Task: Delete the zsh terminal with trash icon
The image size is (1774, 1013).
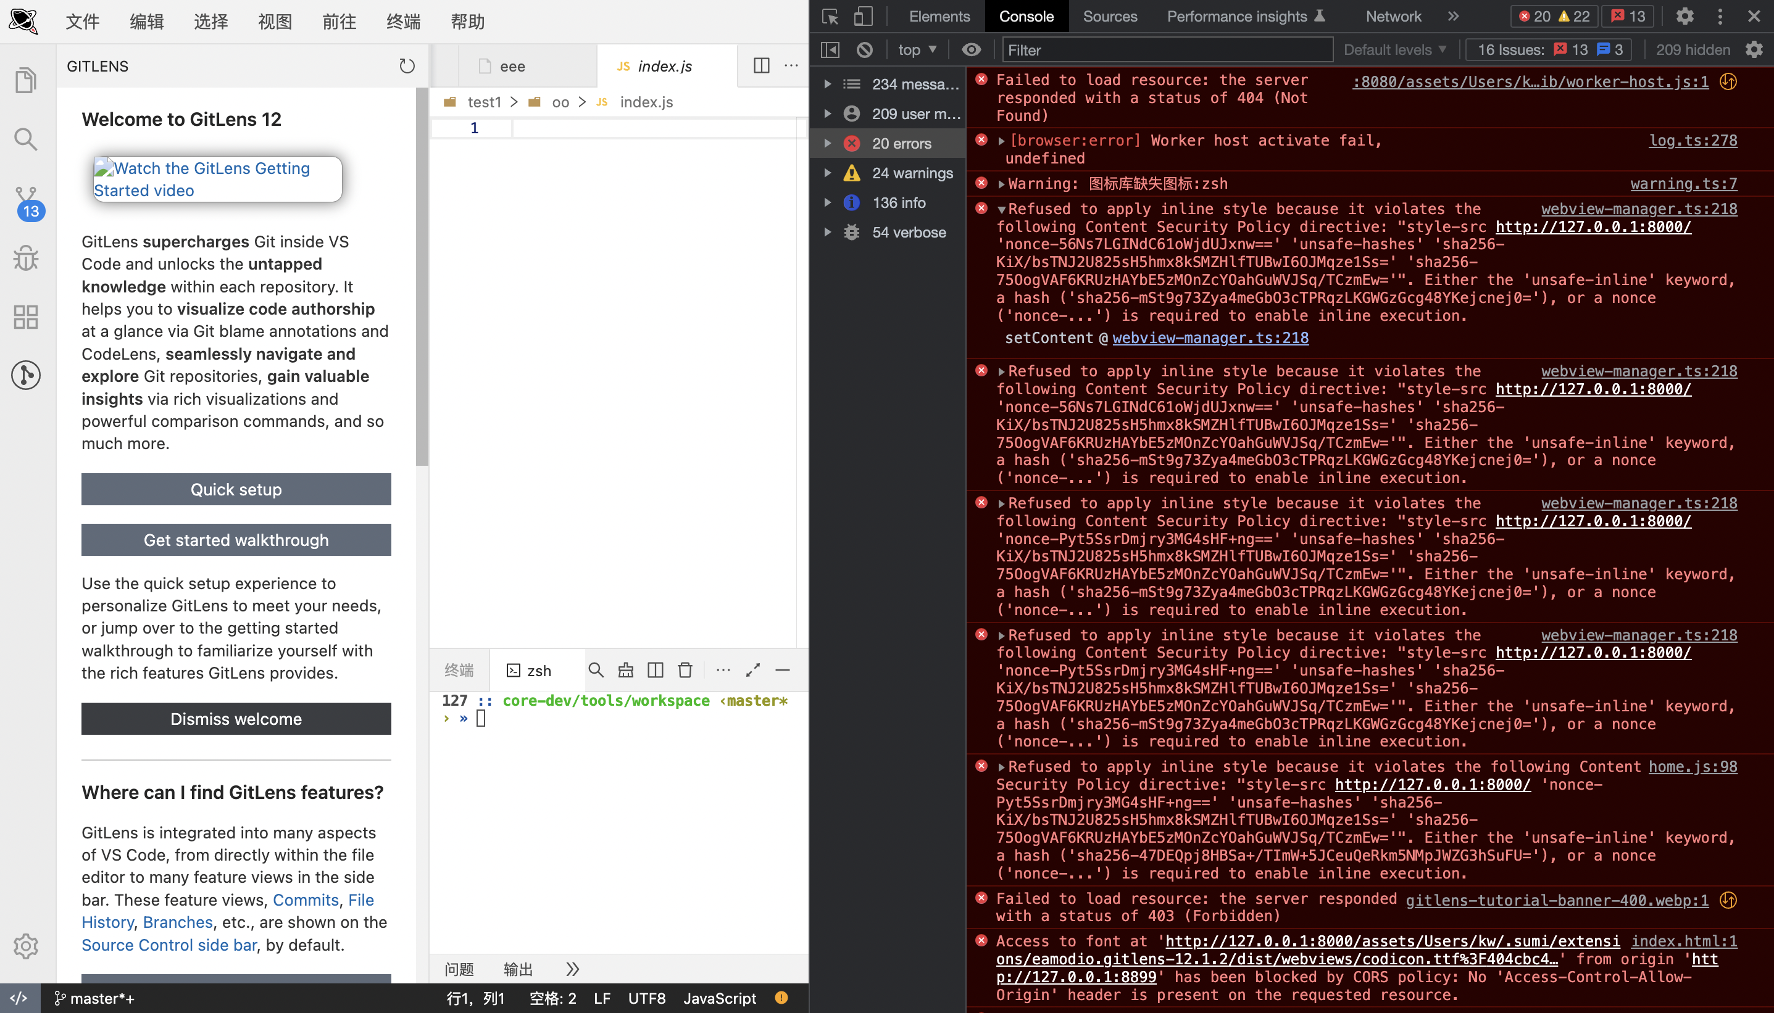Action: point(685,670)
